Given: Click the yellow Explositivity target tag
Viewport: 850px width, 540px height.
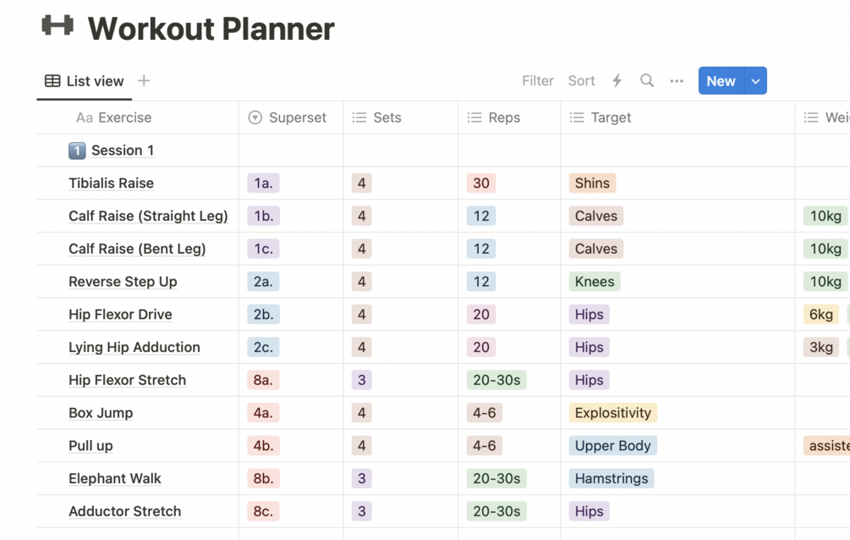Looking at the screenshot, I should [x=612, y=413].
